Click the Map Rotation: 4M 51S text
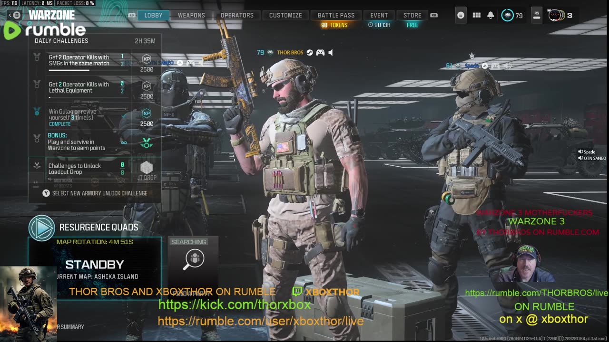Viewport: 609px width, 342px height. tap(95, 242)
